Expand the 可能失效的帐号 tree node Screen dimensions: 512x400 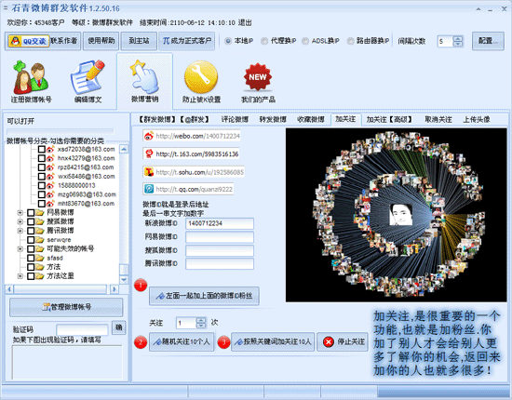pos(20,249)
